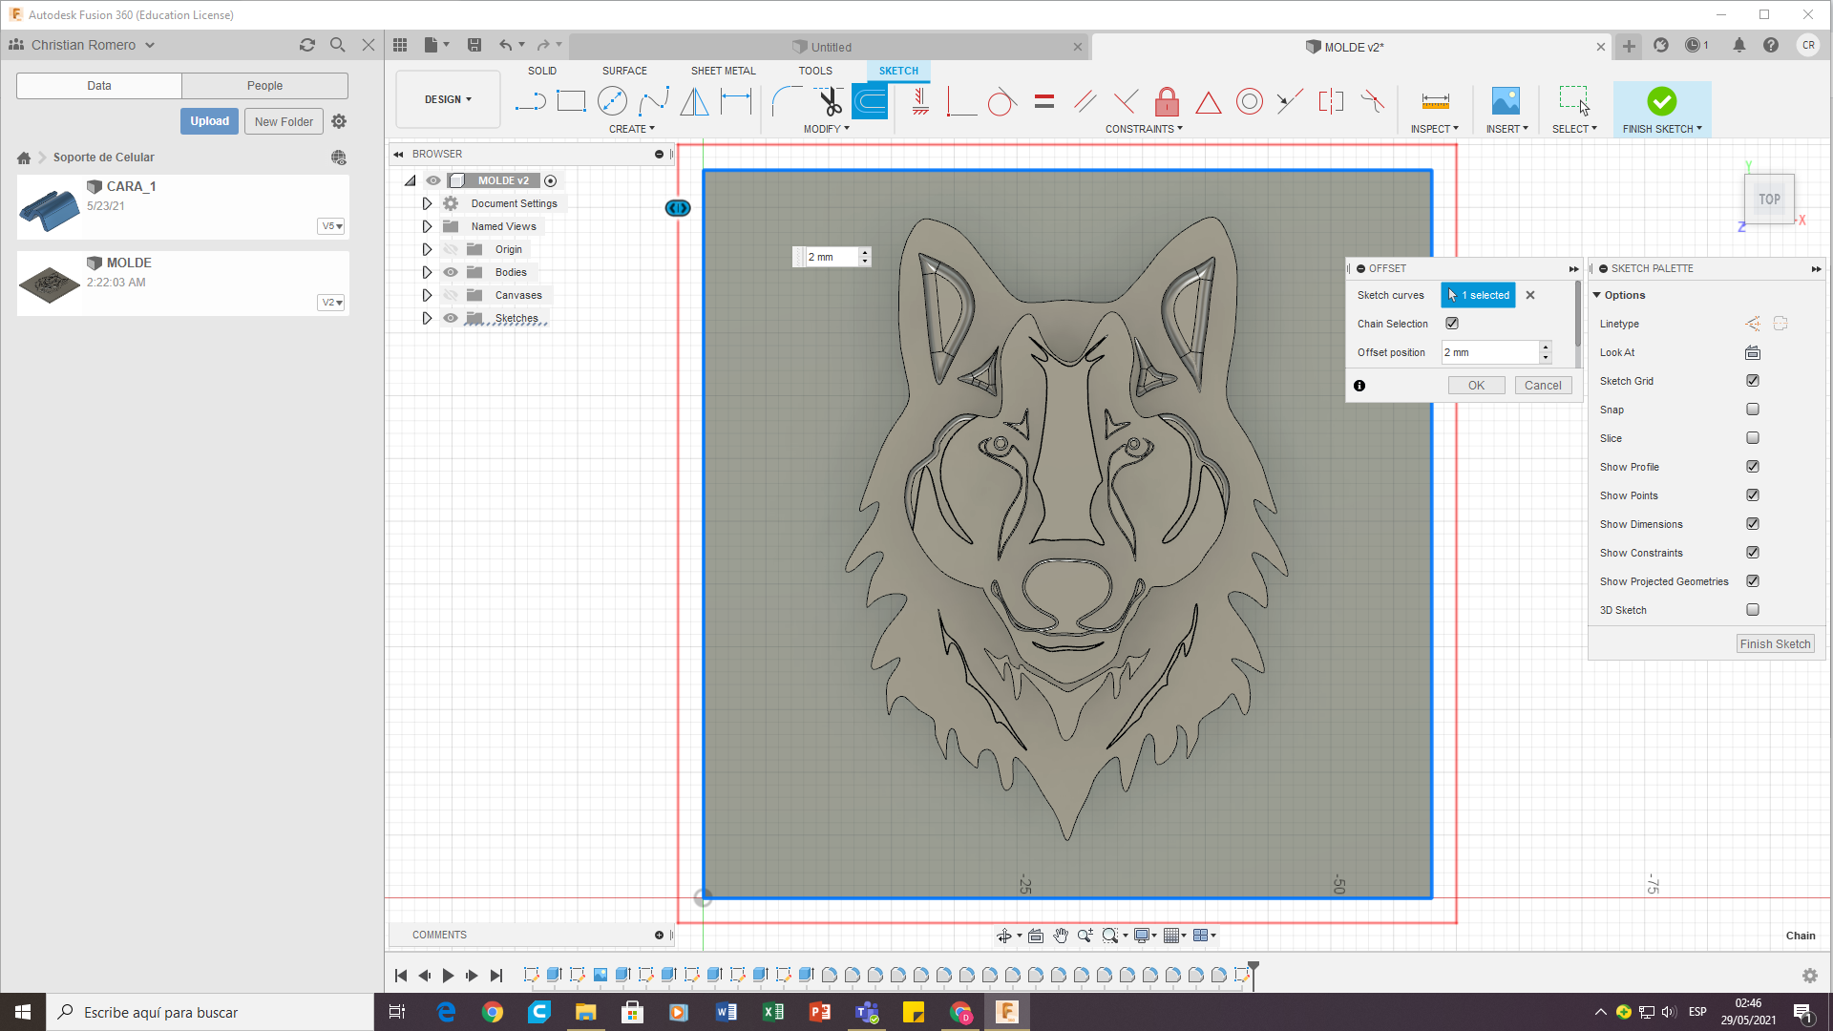
Task: Open the Measure inspect tool
Action: click(x=1435, y=101)
